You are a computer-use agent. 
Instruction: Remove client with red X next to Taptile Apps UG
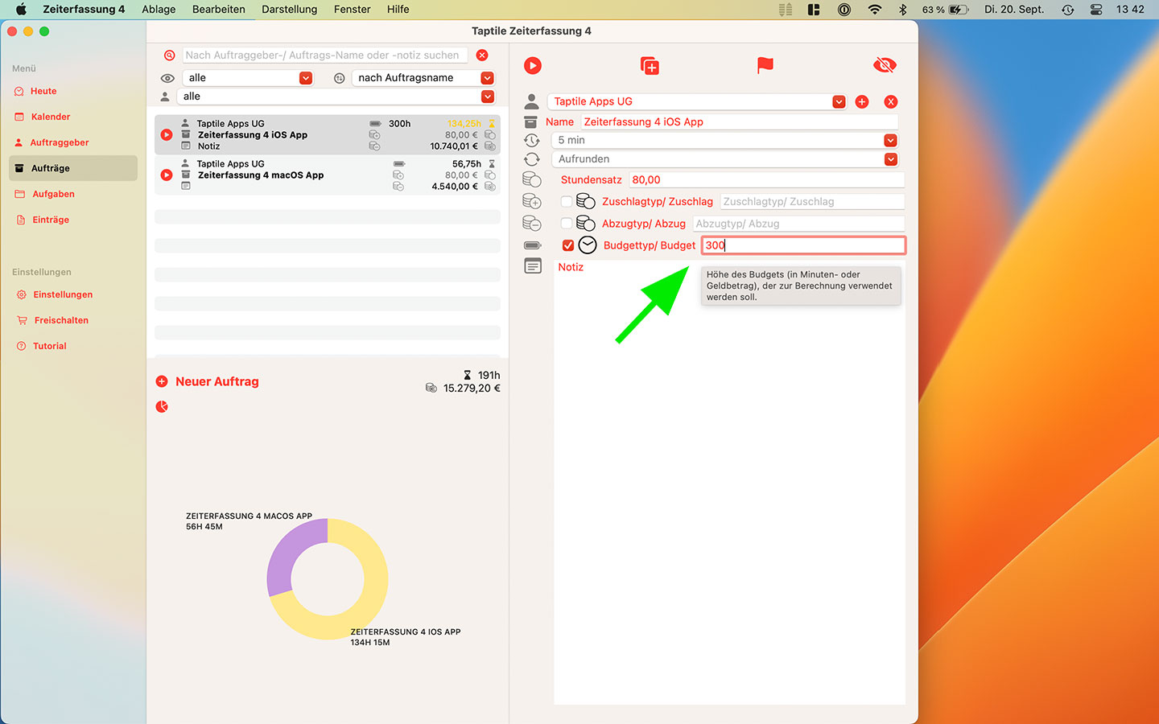click(890, 101)
